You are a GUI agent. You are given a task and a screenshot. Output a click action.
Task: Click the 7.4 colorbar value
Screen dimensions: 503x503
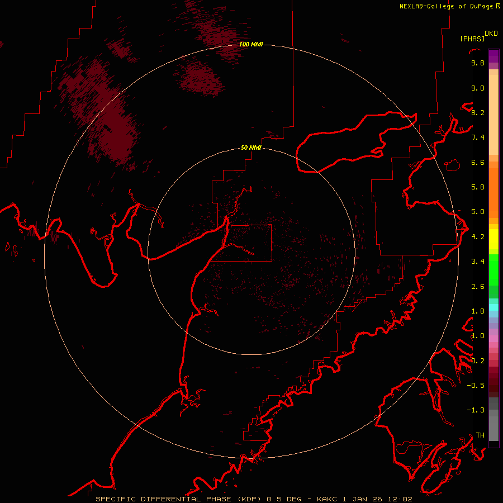click(478, 137)
